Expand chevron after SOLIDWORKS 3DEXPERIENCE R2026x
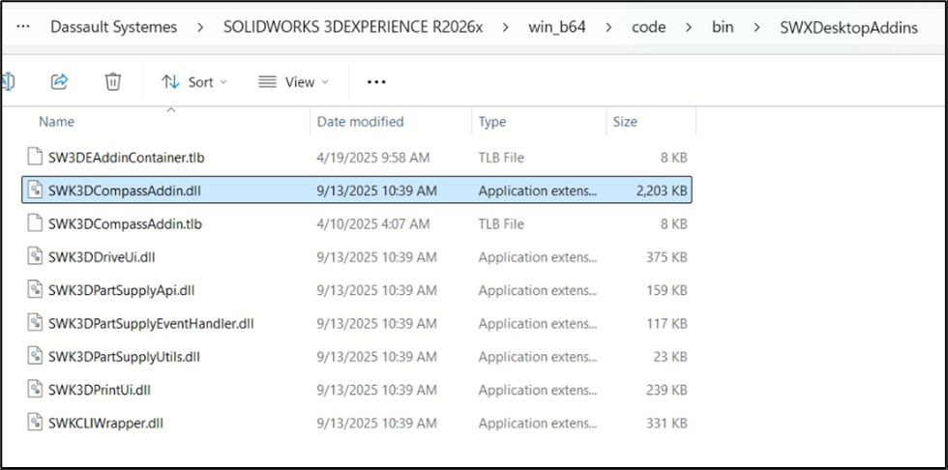This screenshot has width=948, height=470. (x=506, y=27)
